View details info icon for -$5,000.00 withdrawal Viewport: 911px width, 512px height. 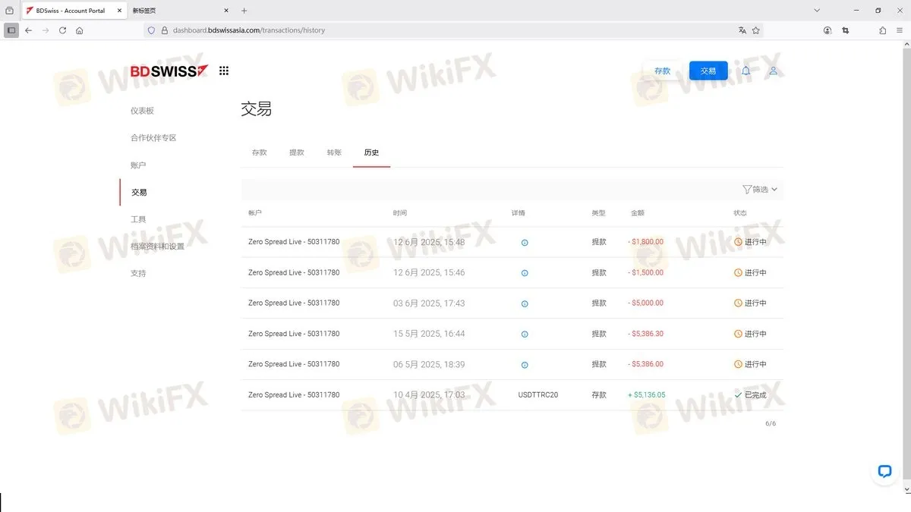pyautogui.click(x=525, y=303)
